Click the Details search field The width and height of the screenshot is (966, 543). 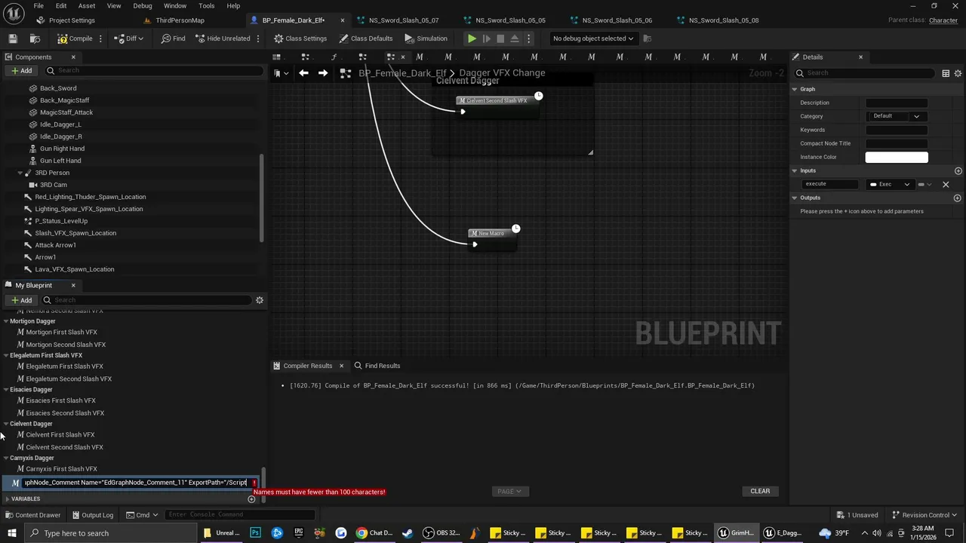pyautogui.click(x=864, y=73)
